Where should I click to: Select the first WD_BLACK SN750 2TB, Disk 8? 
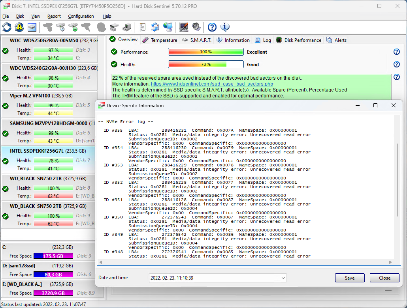click(49, 187)
